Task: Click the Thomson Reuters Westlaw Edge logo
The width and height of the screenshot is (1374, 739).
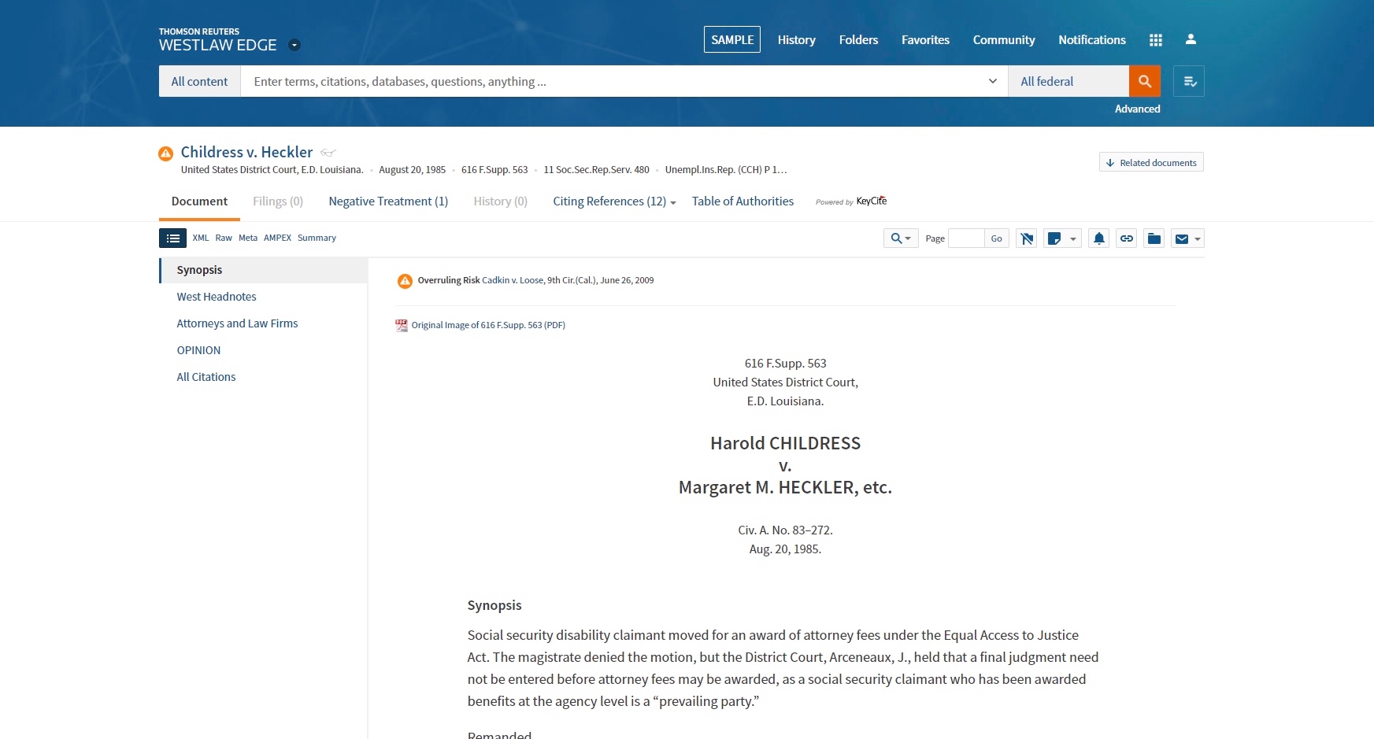Action: point(218,40)
